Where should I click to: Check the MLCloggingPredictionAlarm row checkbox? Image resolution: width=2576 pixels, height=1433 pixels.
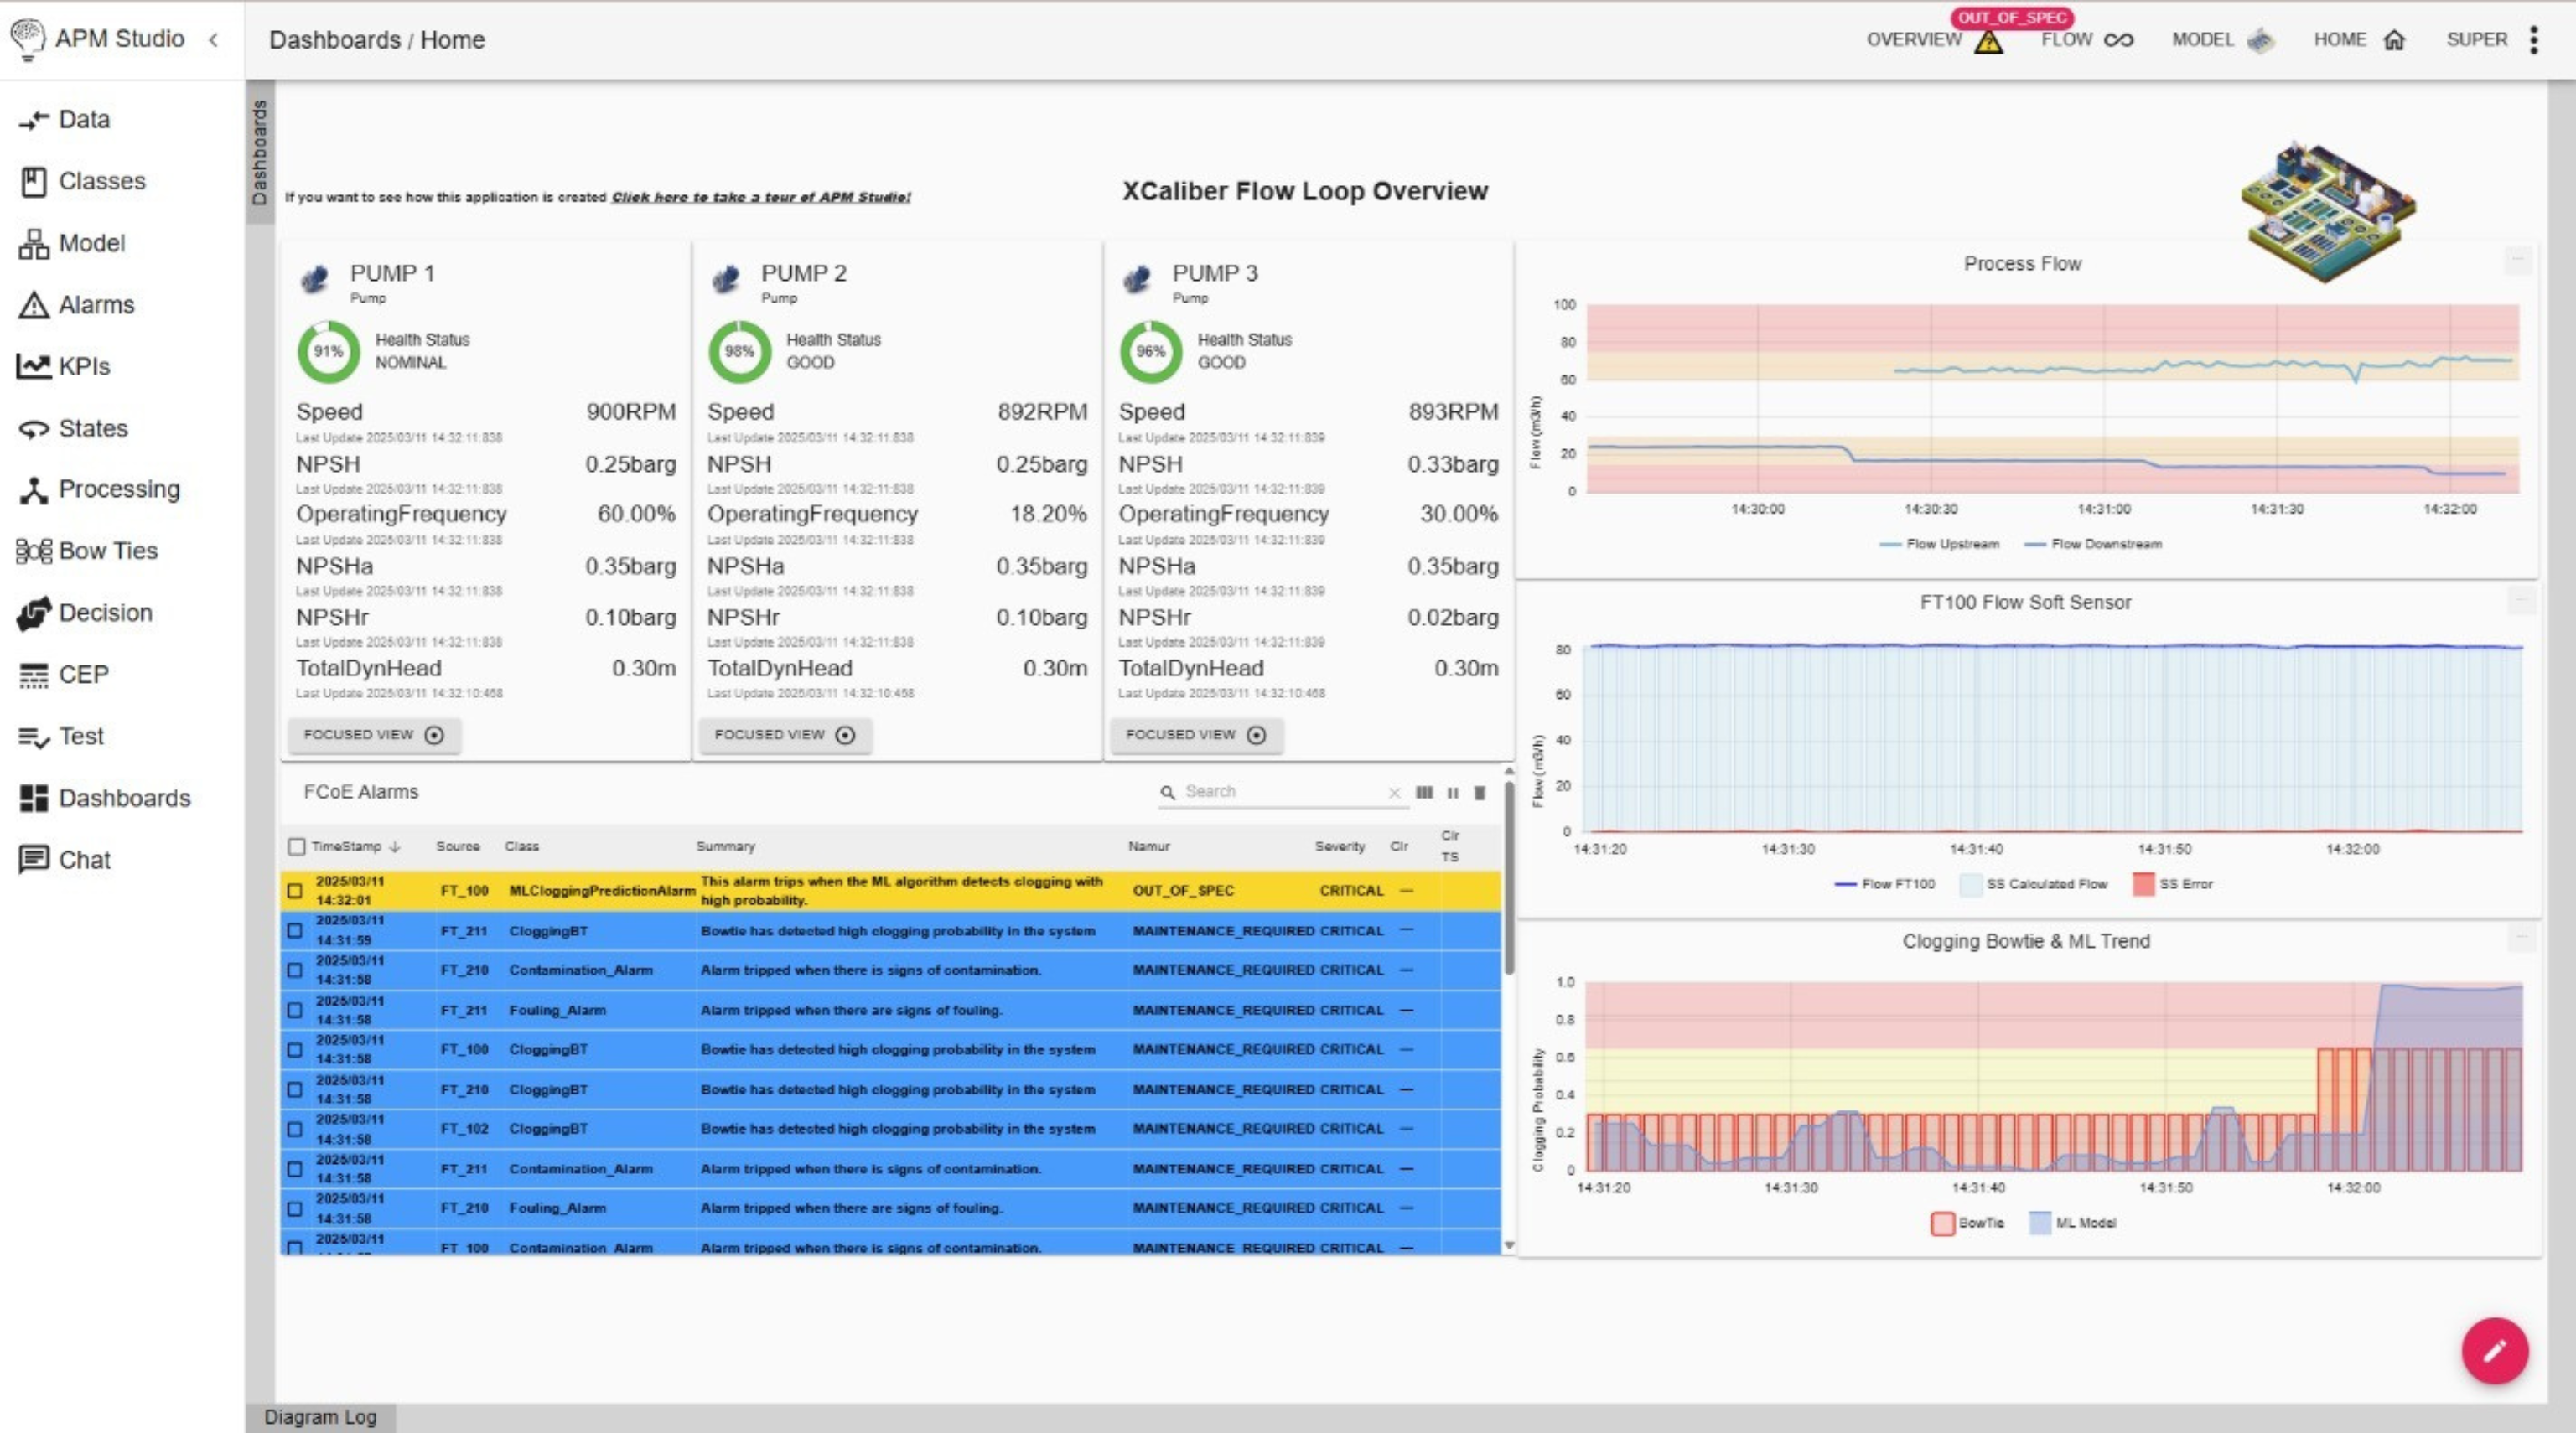(295, 890)
